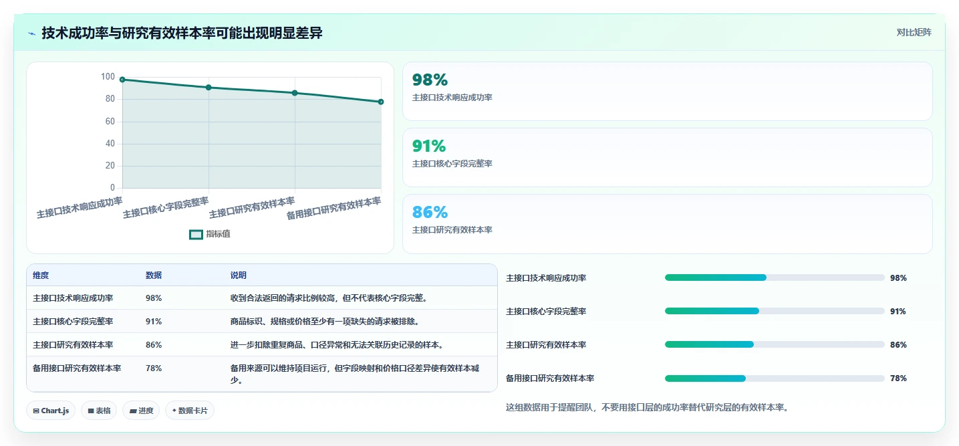Image resolution: width=959 pixels, height=446 pixels.
Task: Click description starting 进一步扣除重复商品
Action: pos(337,345)
